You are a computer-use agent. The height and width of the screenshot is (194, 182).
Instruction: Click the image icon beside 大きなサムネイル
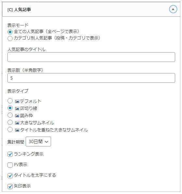click(17, 123)
